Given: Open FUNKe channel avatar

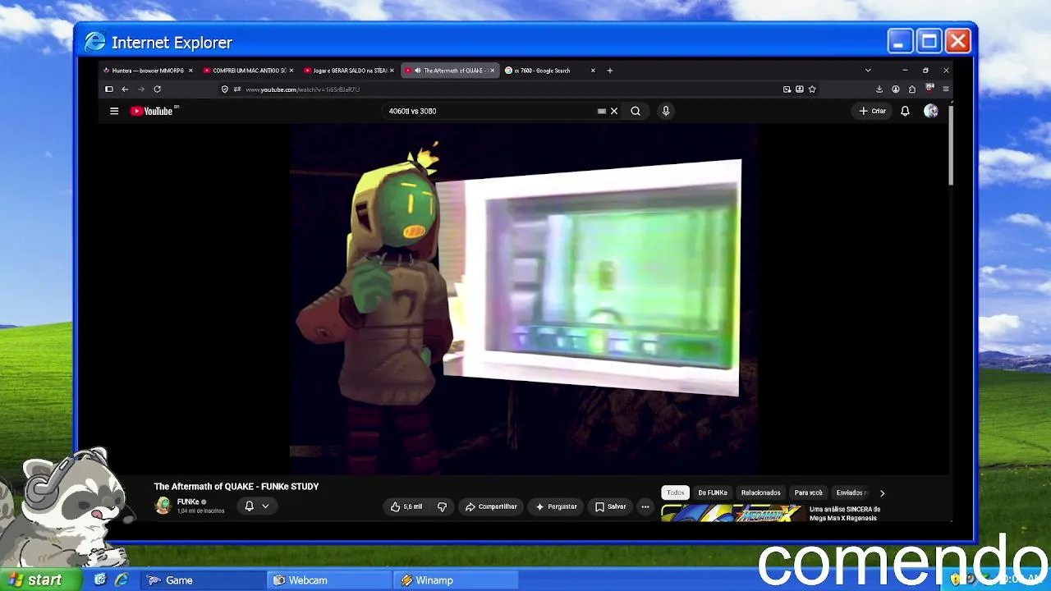Looking at the screenshot, I should pos(163,506).
